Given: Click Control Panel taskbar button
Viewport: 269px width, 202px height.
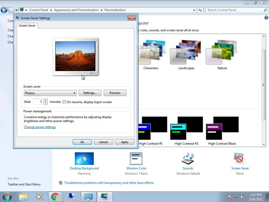Looking at the screenshot, I should 89,197.
